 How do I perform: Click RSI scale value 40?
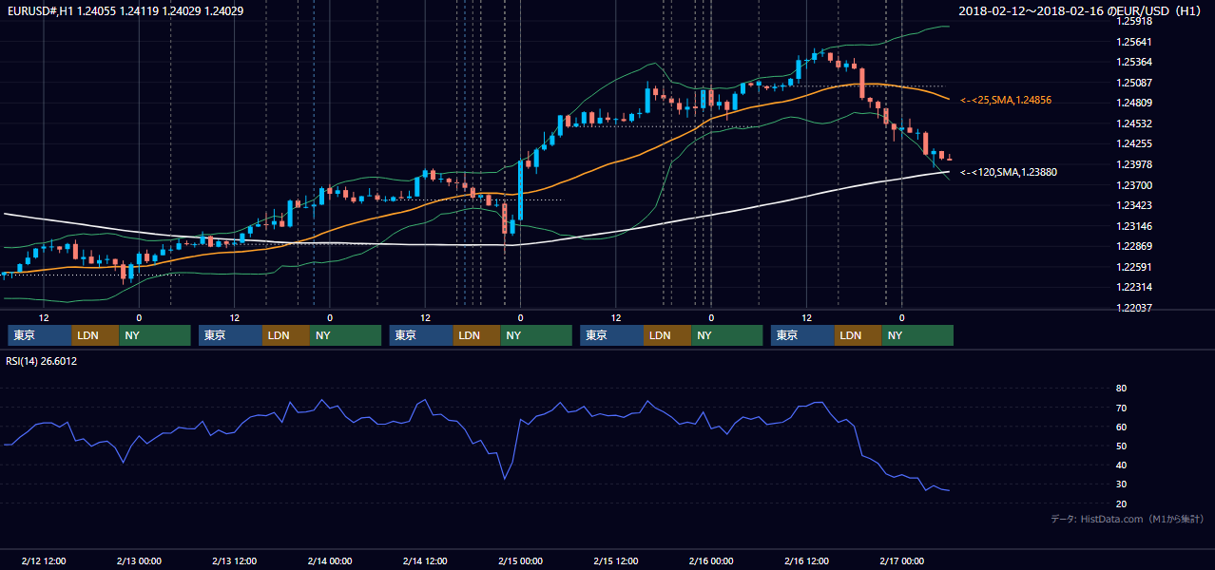tap(1121, 465)
